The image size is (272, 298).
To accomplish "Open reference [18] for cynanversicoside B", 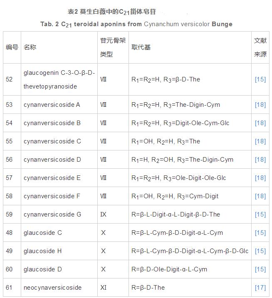I will pyautogui.click(x=260, y=123).
